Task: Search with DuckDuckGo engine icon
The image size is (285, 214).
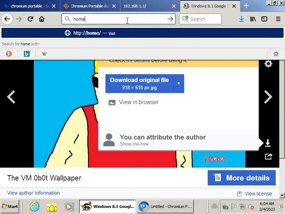Action: [x=9, y=54]
